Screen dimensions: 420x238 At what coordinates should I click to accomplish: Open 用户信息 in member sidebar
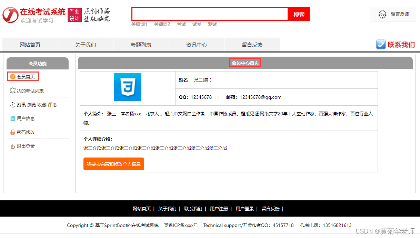tap(26, 118)
